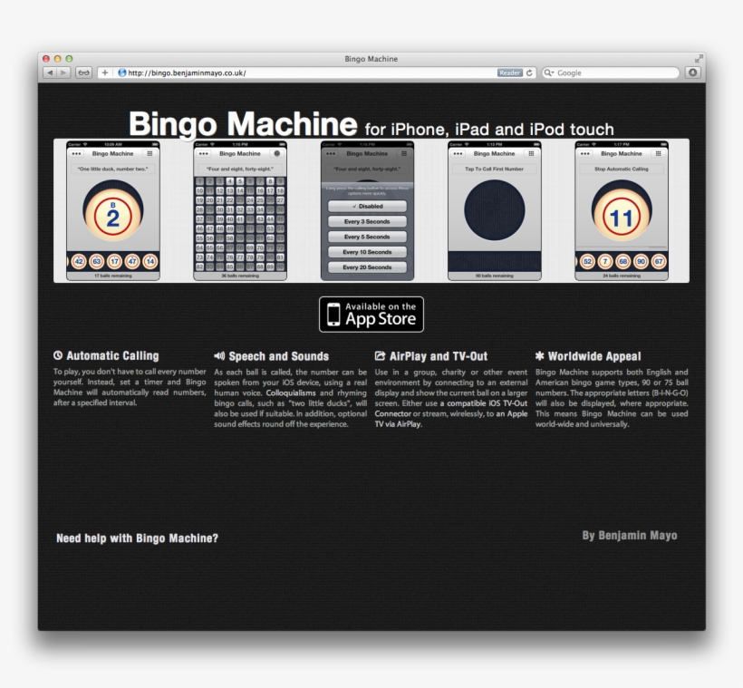Click the Bingo Machine page title heading
Screen dimensions: 743x688
243,124
